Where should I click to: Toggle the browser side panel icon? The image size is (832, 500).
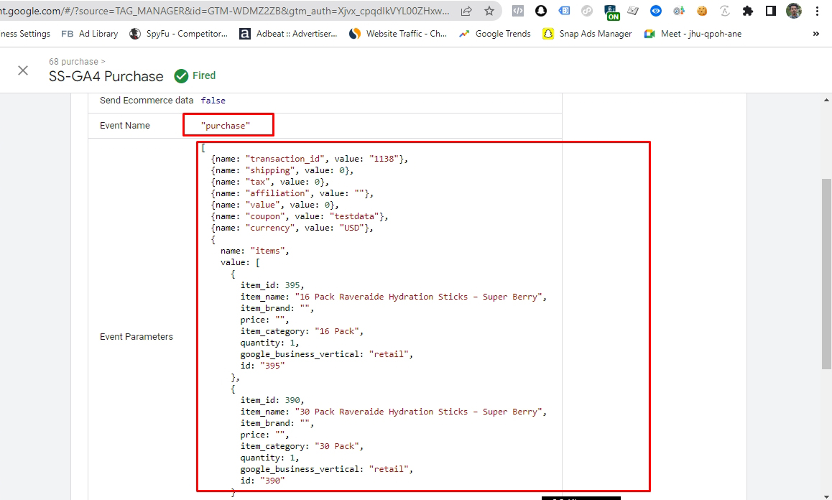(770, 11)
